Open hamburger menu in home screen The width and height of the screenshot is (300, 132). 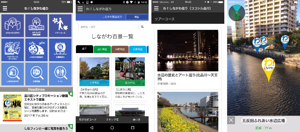pos(5,8)
